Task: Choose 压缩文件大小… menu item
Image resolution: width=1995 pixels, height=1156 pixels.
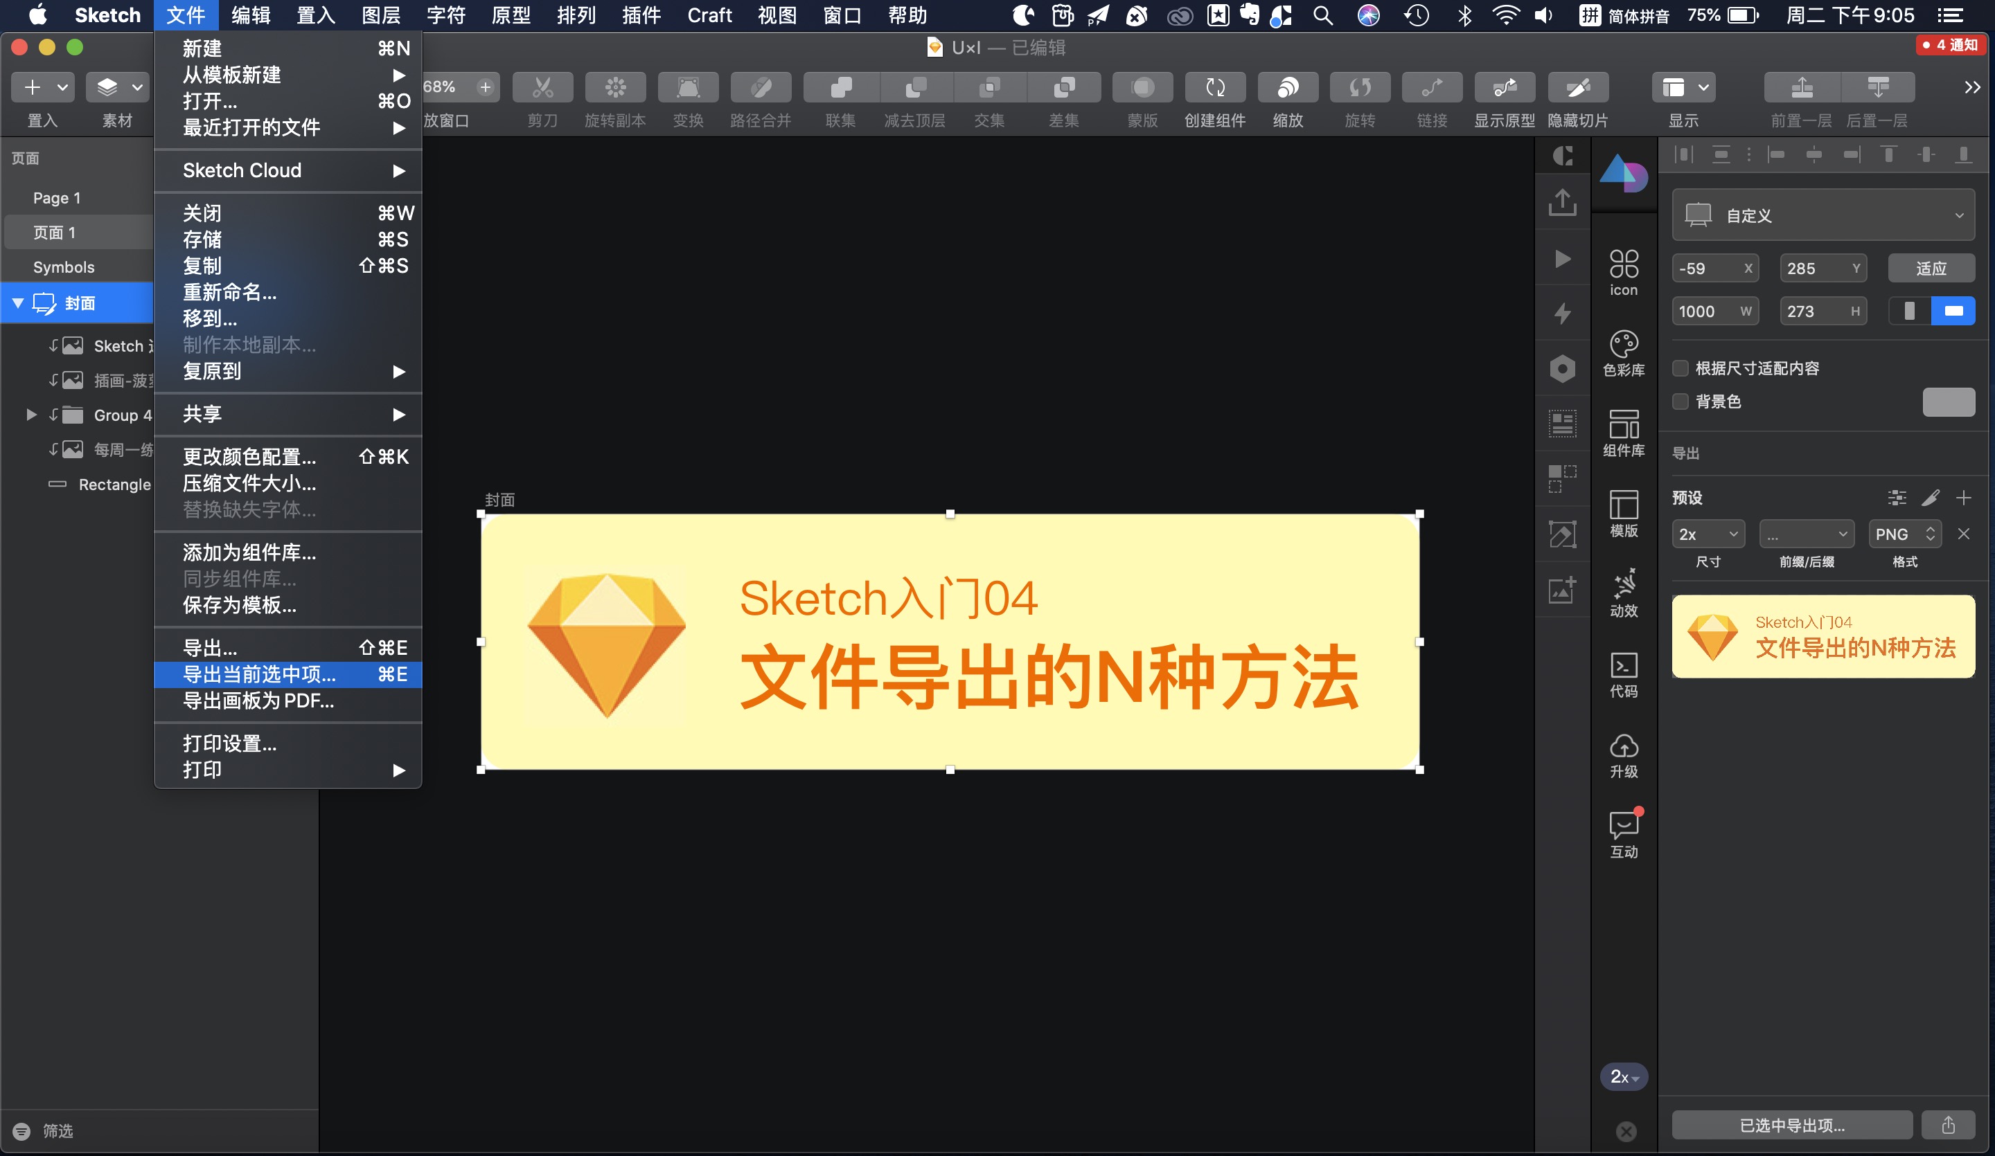Action: coord(288,482)
